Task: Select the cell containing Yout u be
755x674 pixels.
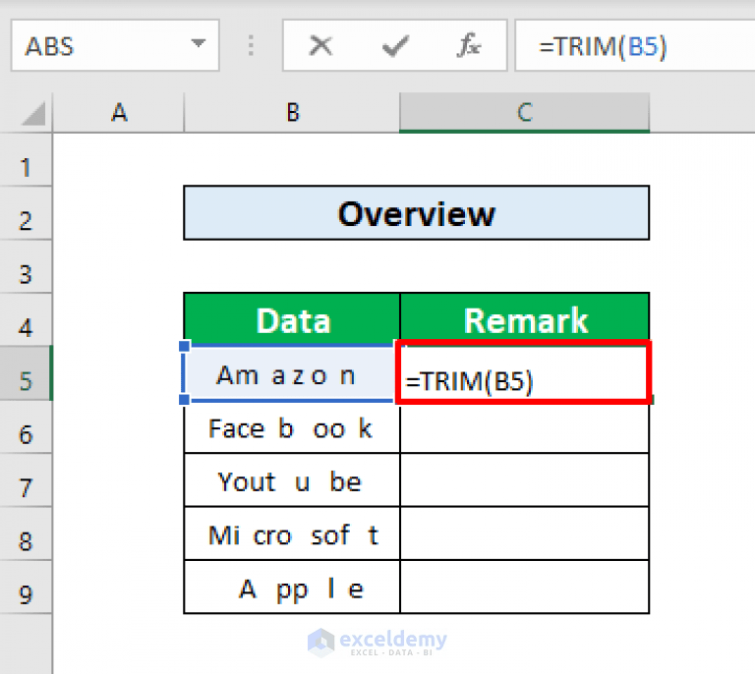Action: [292, 480]
